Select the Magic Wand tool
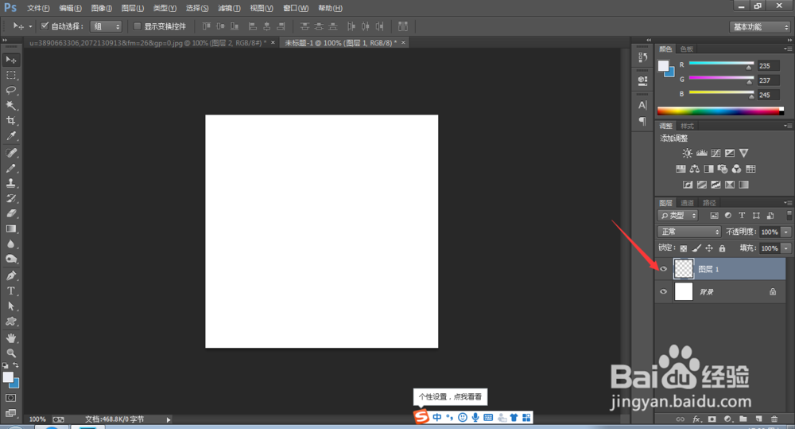The image size is (795, 429). pyautogui.click(x=10, y=106)
